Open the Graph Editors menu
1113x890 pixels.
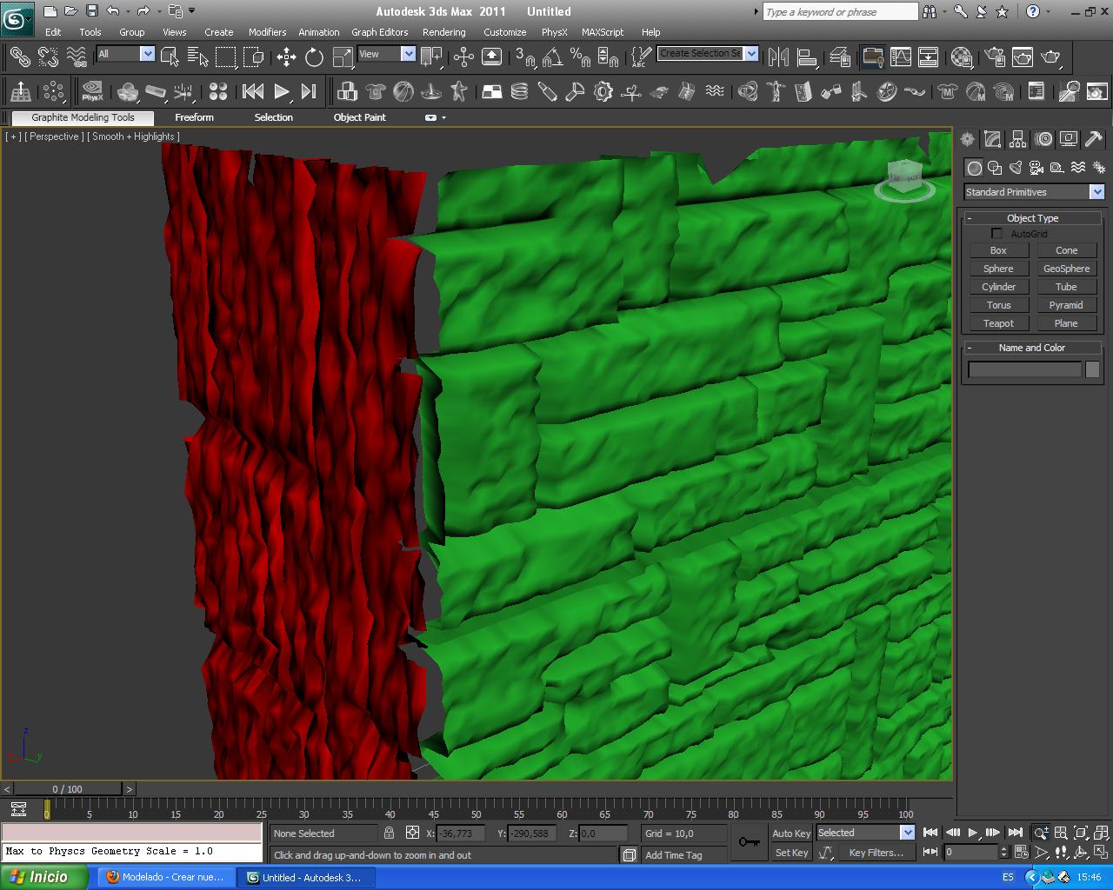(x=379, y=32)
